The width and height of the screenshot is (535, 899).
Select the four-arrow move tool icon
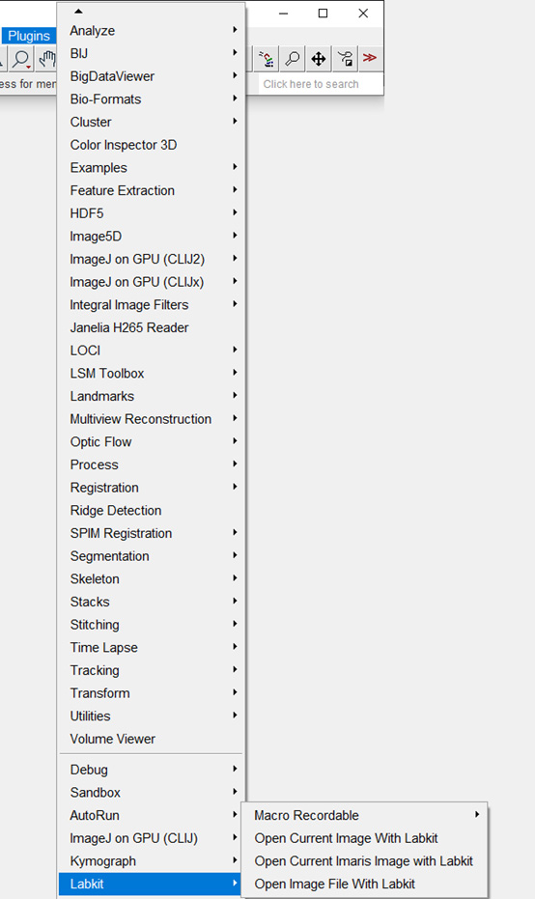pyautogui.click(x=319, y=58)
